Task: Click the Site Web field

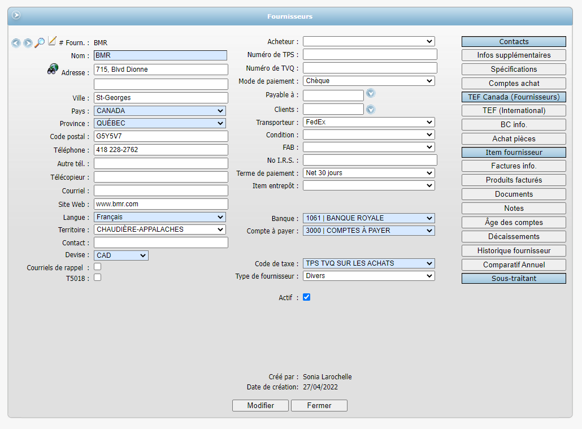Action: pyautogui.click(x=160, y=204)
